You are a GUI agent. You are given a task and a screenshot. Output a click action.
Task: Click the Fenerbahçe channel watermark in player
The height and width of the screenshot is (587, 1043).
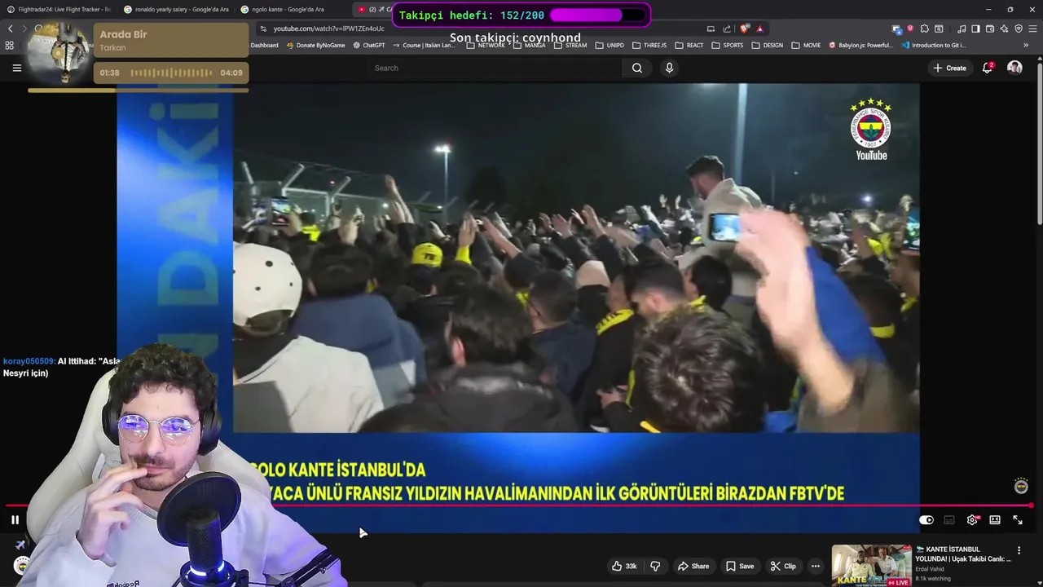[1021, 486]
